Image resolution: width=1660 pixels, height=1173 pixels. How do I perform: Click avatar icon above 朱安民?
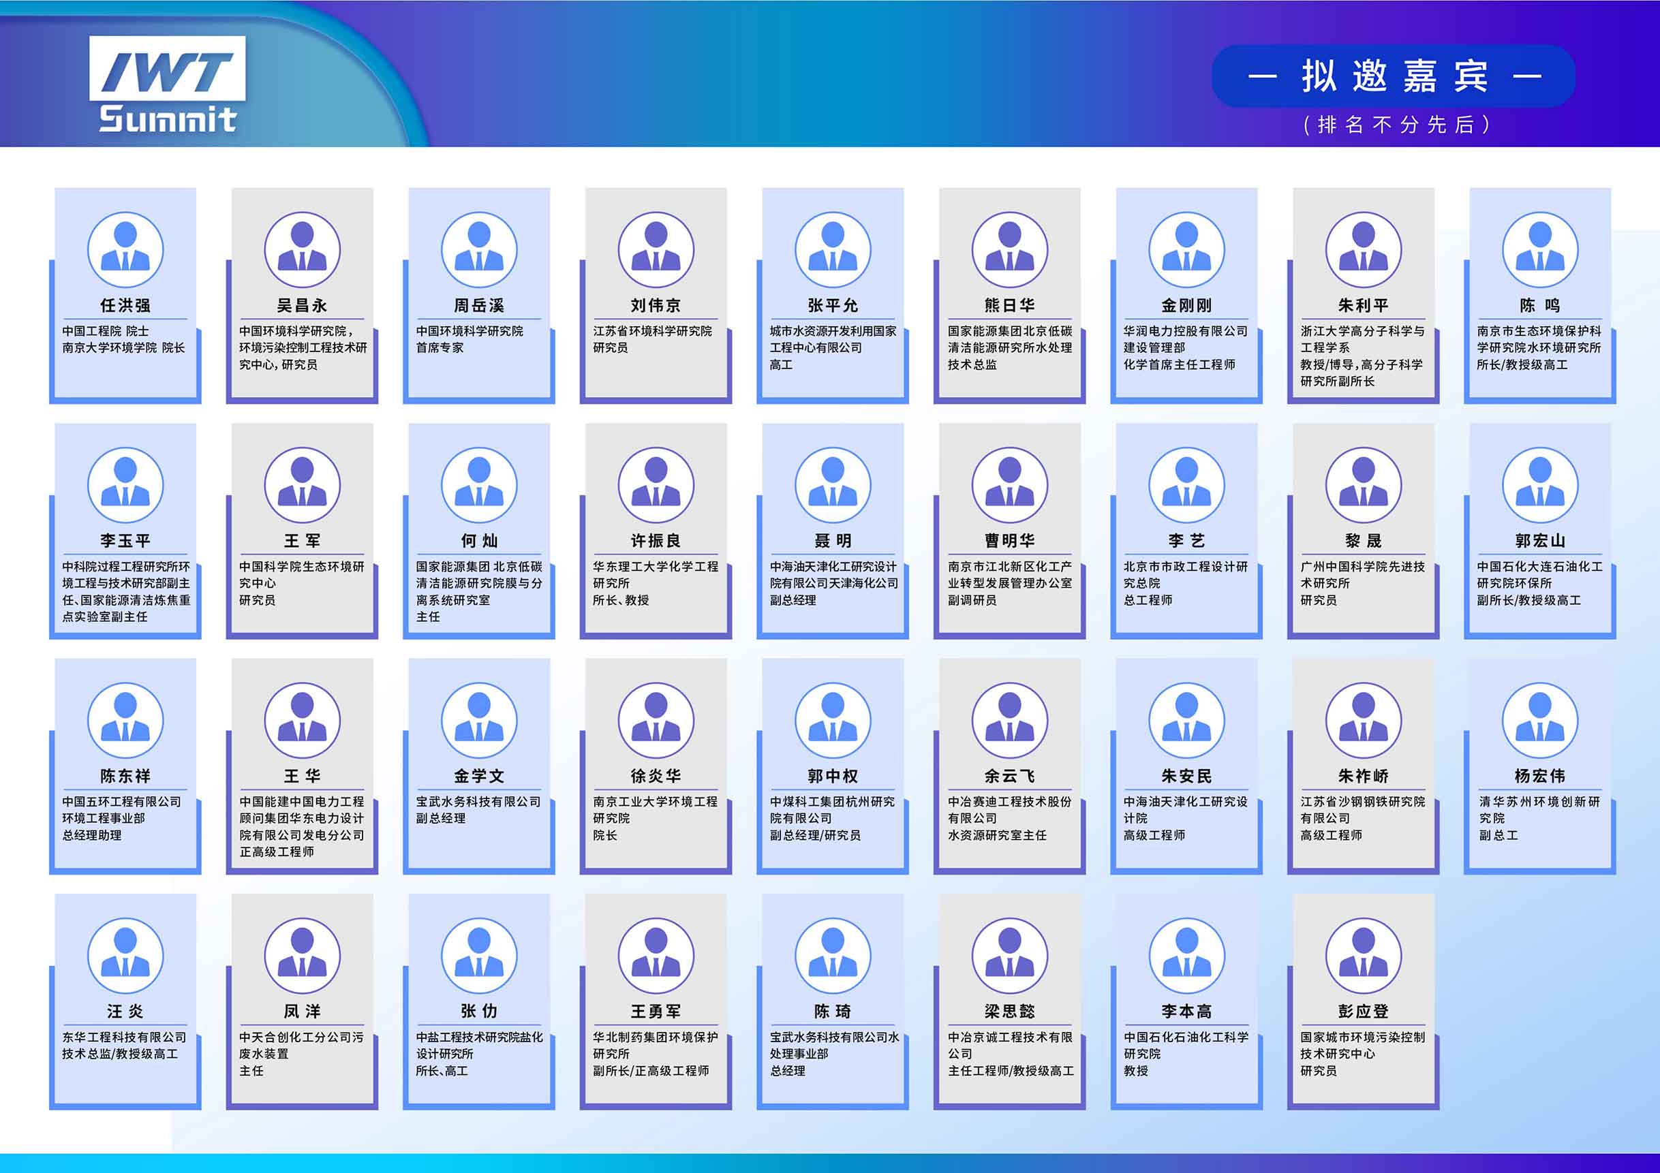coord(1186,721)
